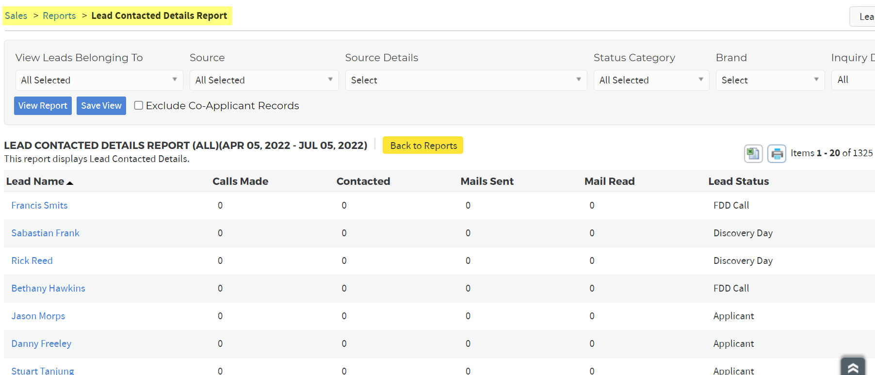Click Mails Sent value for Jason Morps
875x375 pixels.
pyautogui.click(x=468, y=316)
